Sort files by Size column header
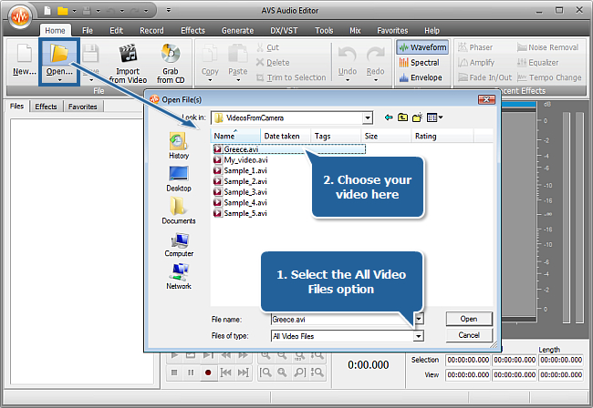Image resolution: width=593 pixels, height=408 pixels. coord(385,136)
